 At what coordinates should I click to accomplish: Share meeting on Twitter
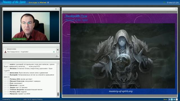tap(172, 99)
